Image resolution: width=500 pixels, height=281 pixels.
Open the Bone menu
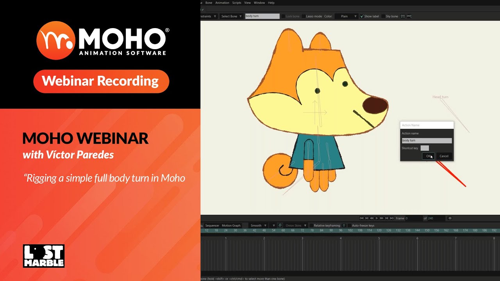point(209,3)
